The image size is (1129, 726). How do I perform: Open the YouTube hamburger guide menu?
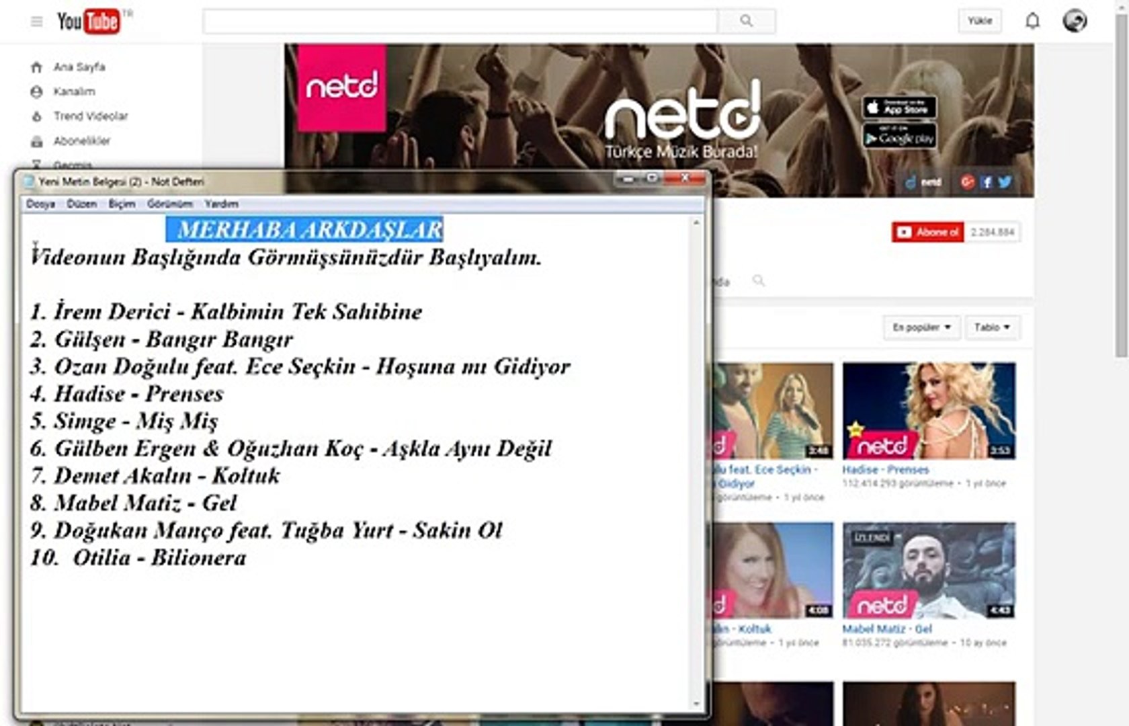coord(37,22)
